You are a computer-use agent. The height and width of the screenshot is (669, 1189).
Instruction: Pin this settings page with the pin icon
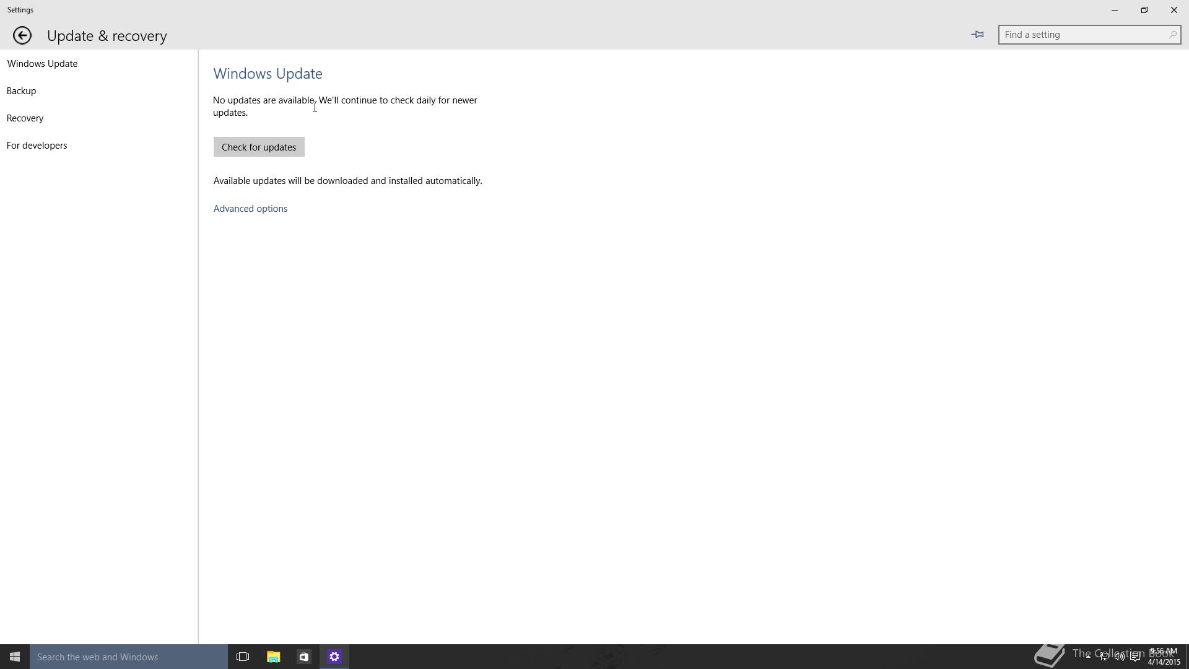pos(978,35)
